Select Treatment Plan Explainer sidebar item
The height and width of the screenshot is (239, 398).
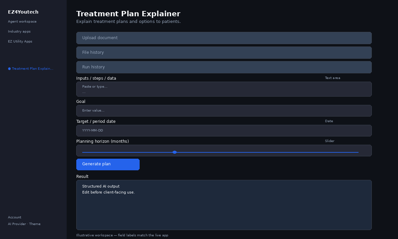[x=31, y=69]
